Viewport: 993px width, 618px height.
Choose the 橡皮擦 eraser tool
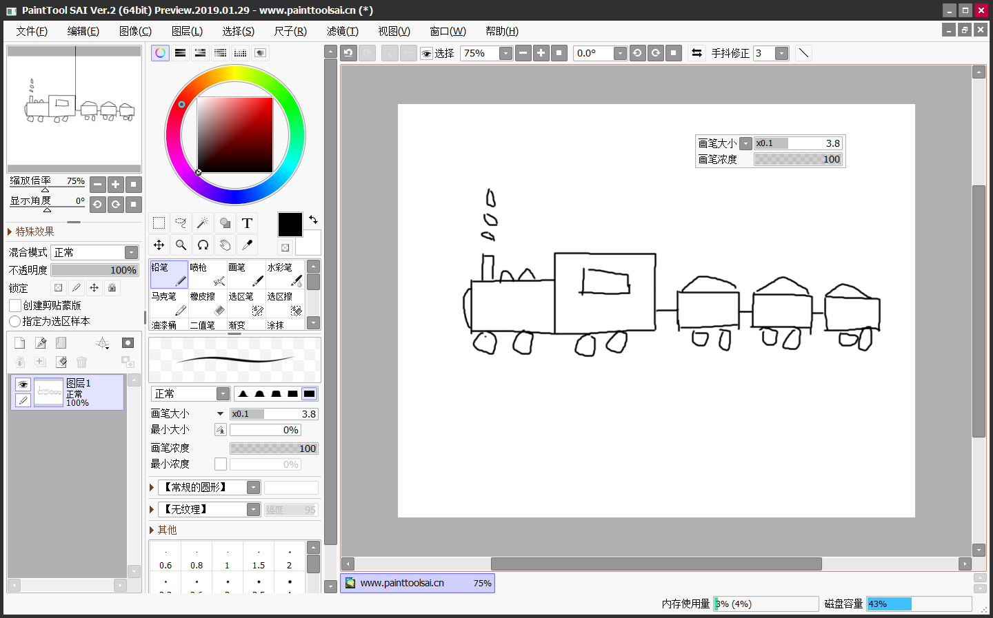coord(208,304)
